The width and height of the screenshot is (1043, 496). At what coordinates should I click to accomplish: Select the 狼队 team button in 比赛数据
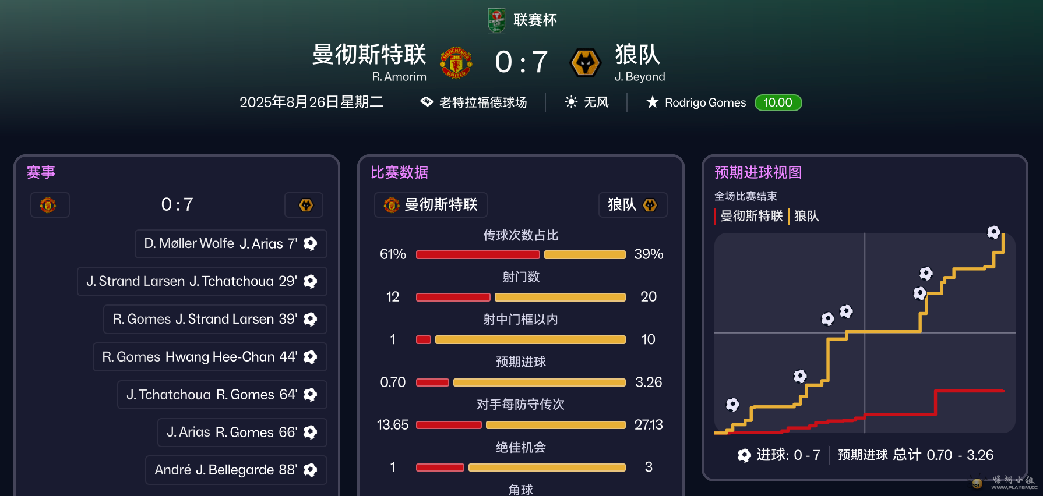coord(632,205)
